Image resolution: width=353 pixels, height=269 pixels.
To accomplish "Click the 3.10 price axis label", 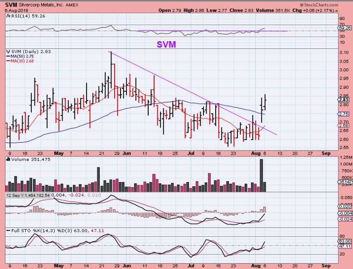I will click(x=343, y=53).
